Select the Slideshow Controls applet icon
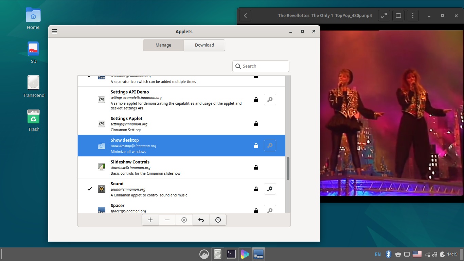This screenshot has width=464, height=261. tap(101, 167)
